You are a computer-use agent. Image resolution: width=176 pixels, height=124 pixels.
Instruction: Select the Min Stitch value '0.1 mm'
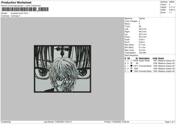click(x=142, y=47)
